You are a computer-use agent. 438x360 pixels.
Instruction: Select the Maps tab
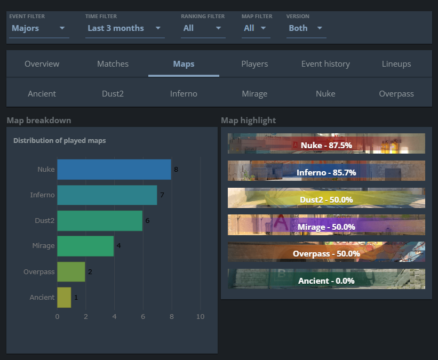tap(184, 64)
